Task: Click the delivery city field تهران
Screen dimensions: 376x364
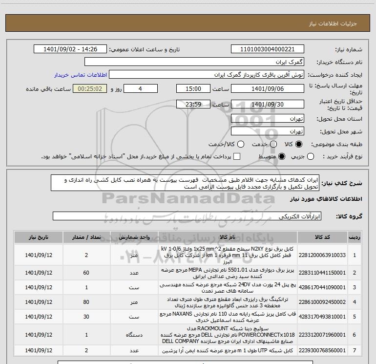Action: (268, 131)
